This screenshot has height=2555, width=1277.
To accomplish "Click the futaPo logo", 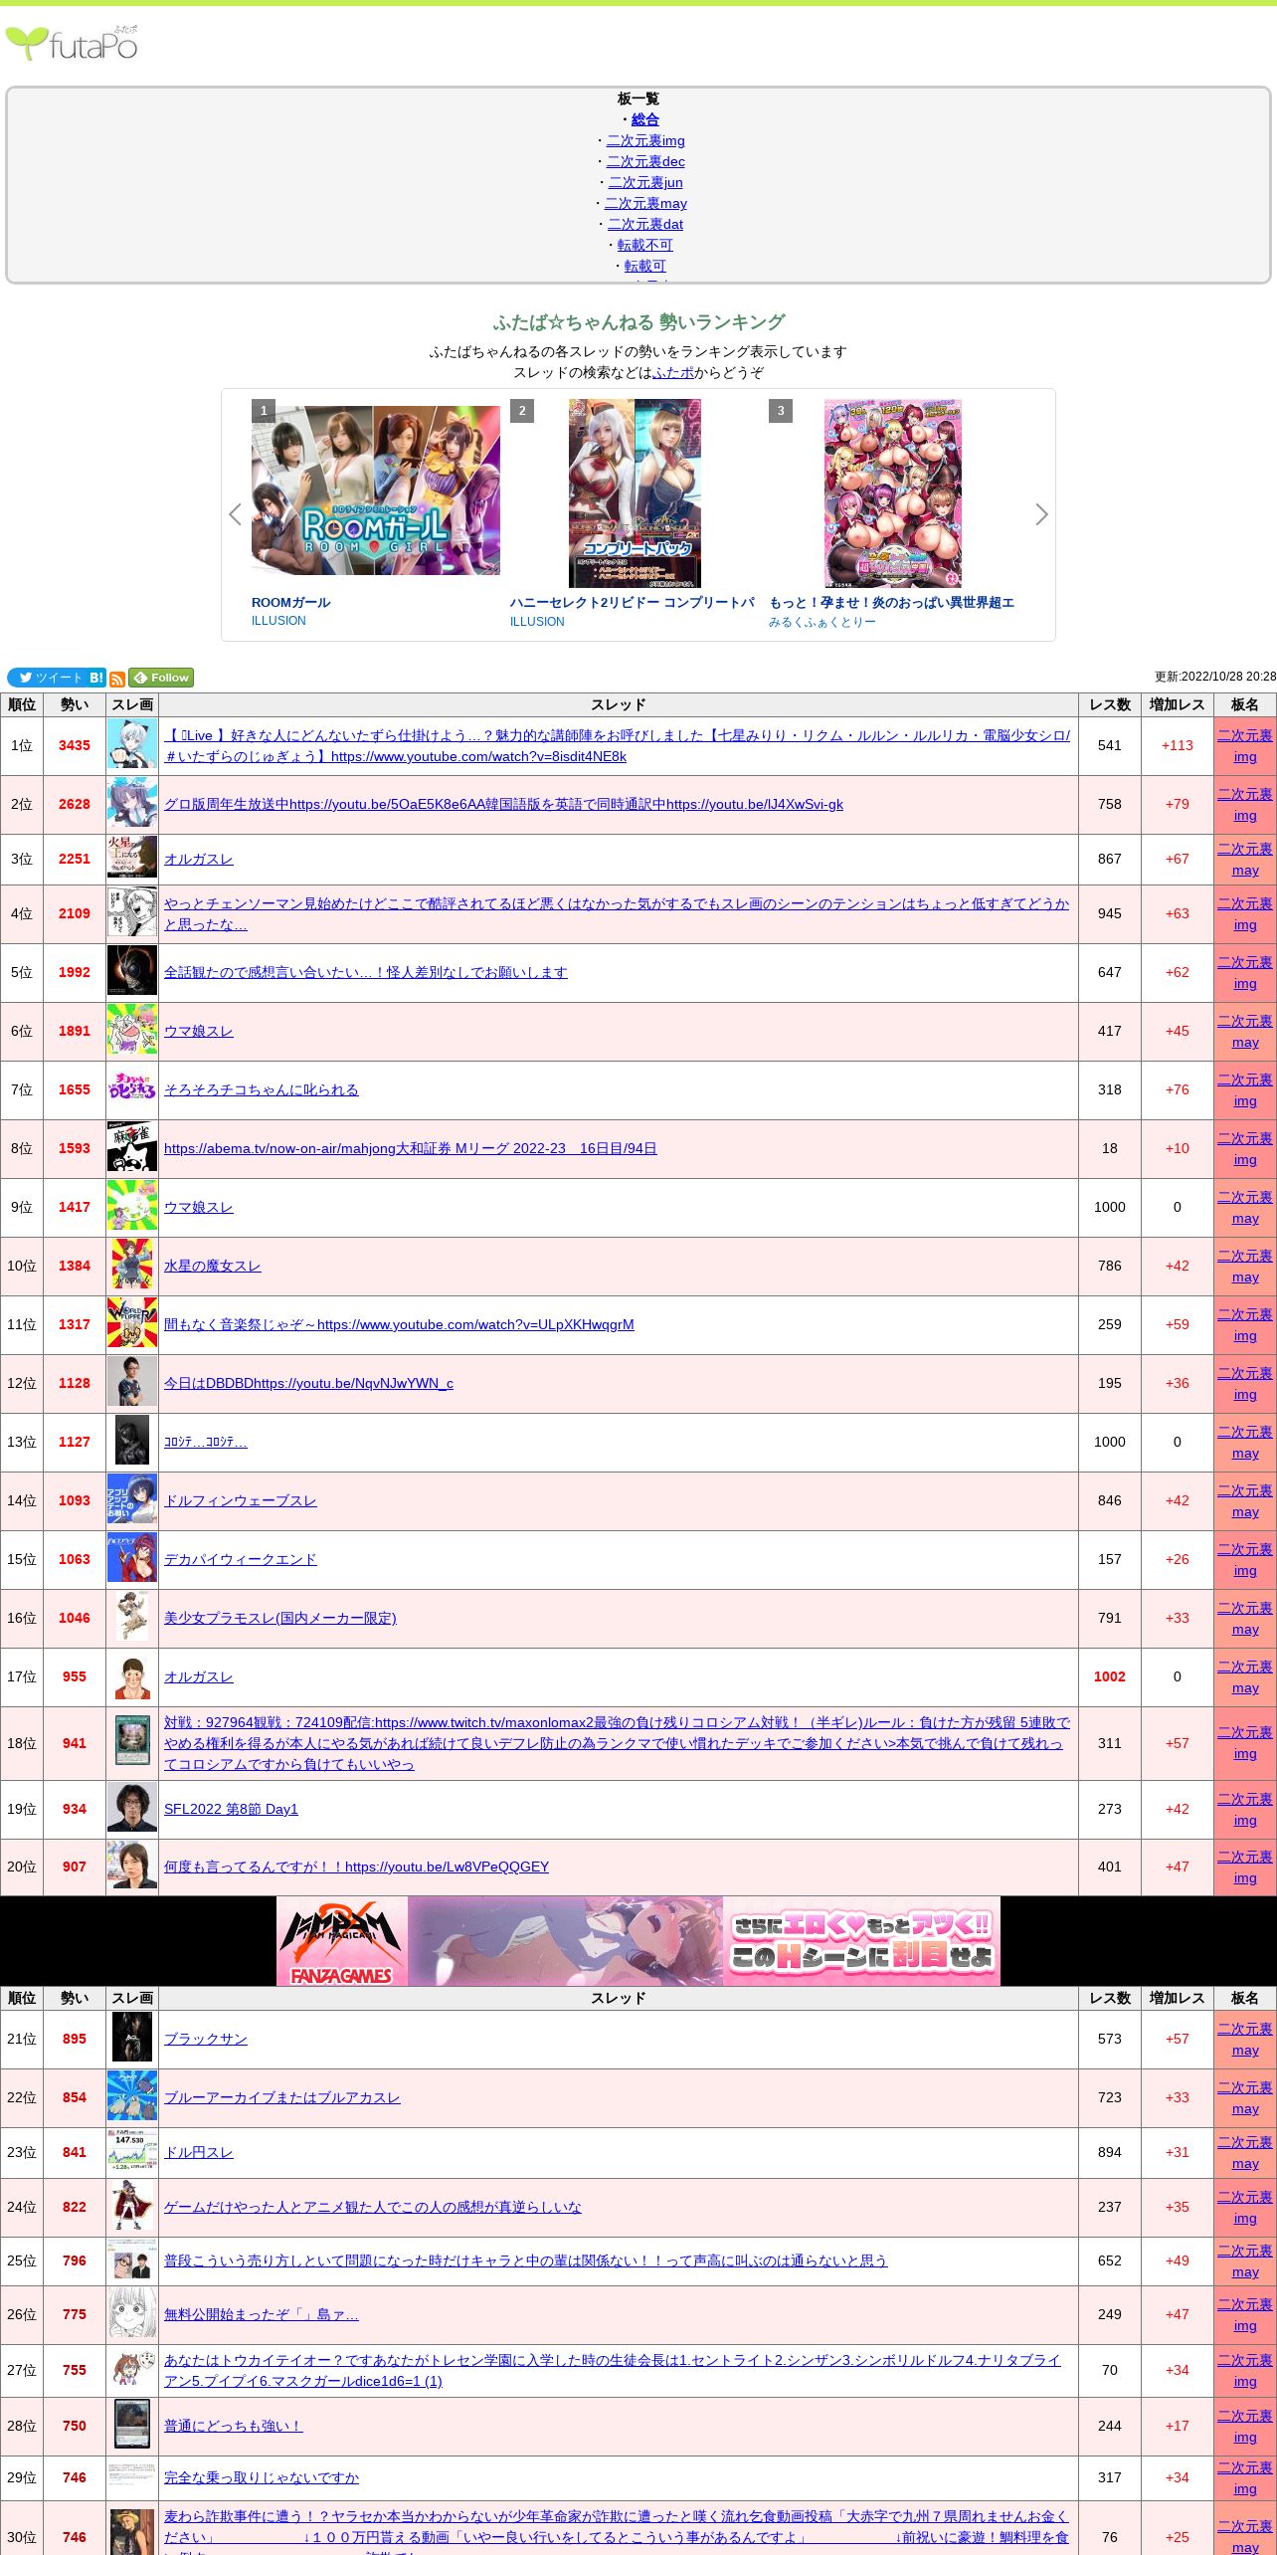I will pyautogui.click(x=72, y=44).
